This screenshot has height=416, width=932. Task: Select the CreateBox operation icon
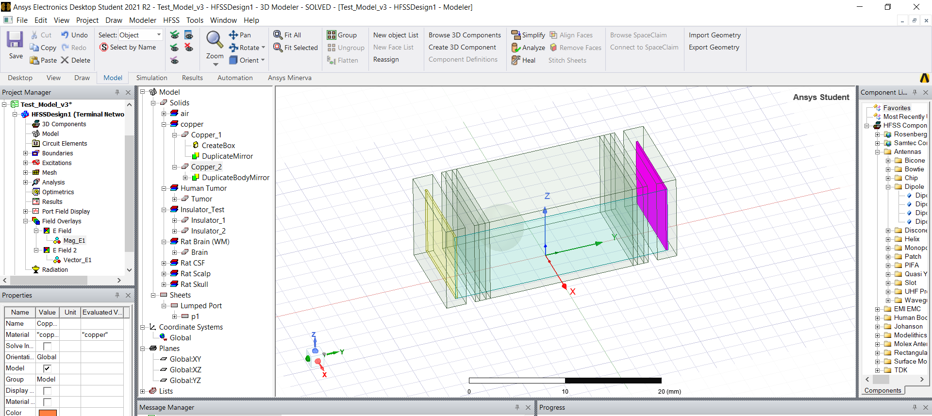pos(196,145)
